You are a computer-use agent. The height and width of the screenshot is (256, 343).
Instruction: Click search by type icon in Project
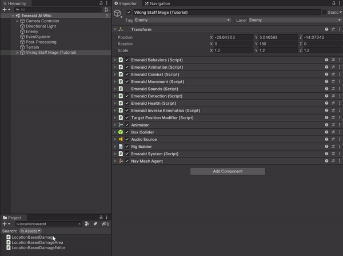click(x=87, y=224)
